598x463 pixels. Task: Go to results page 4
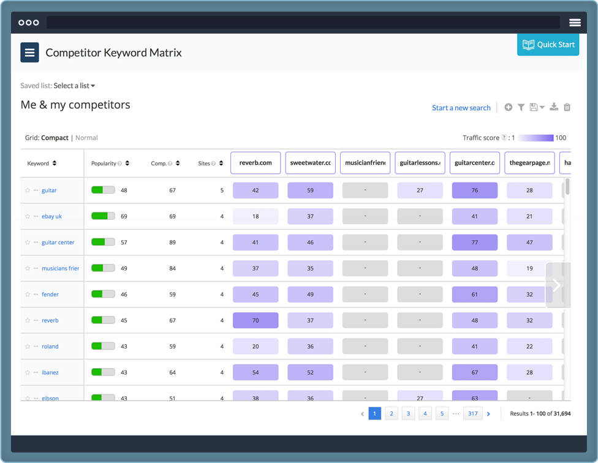(x=425, y=413)
